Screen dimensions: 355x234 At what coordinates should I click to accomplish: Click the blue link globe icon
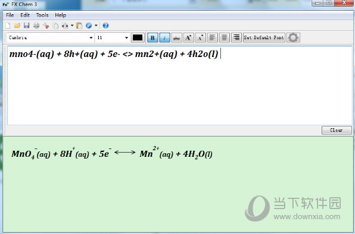pos(89,26)
